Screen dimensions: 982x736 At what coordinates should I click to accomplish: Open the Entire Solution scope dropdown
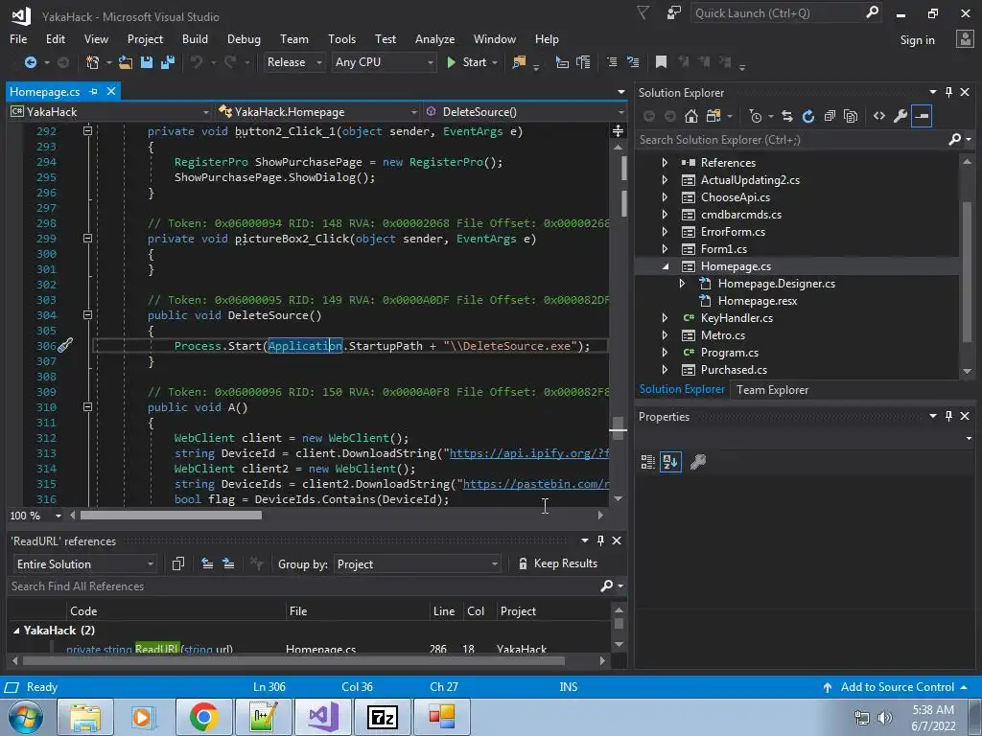coord(84,563)
